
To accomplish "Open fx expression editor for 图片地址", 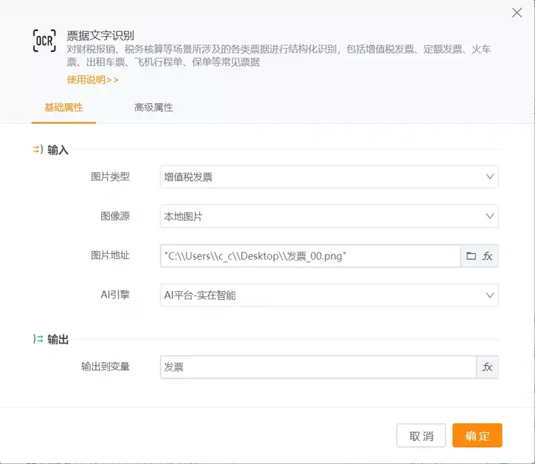I will (488, 256).
